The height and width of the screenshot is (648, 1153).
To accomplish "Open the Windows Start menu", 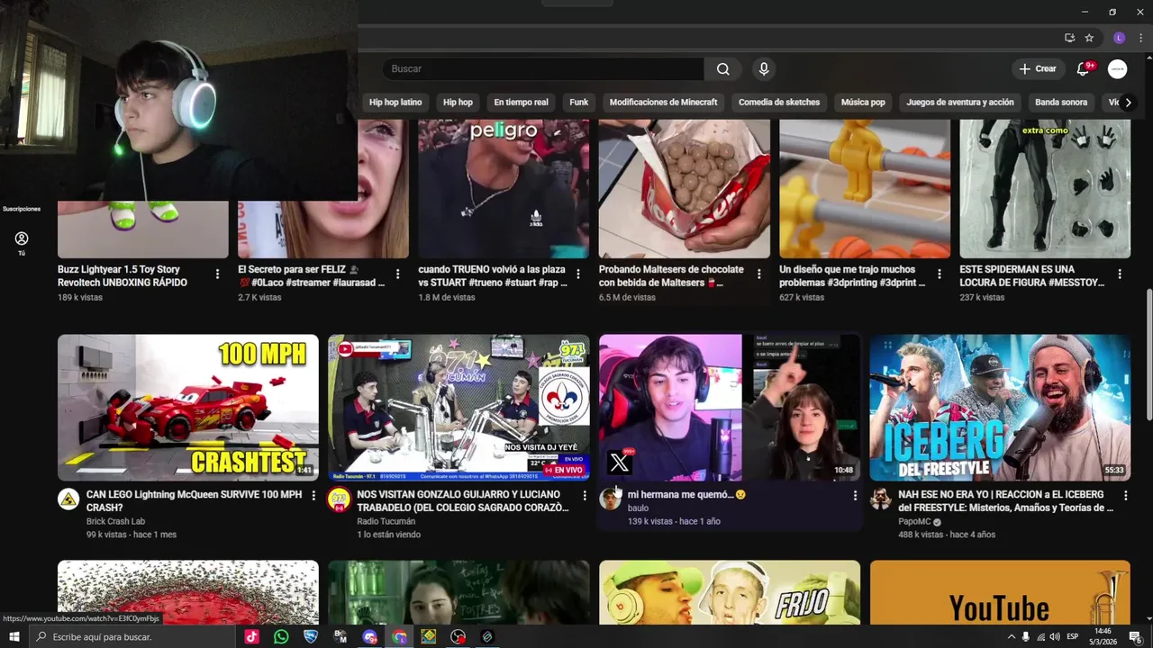I will (x=14, y=637).
